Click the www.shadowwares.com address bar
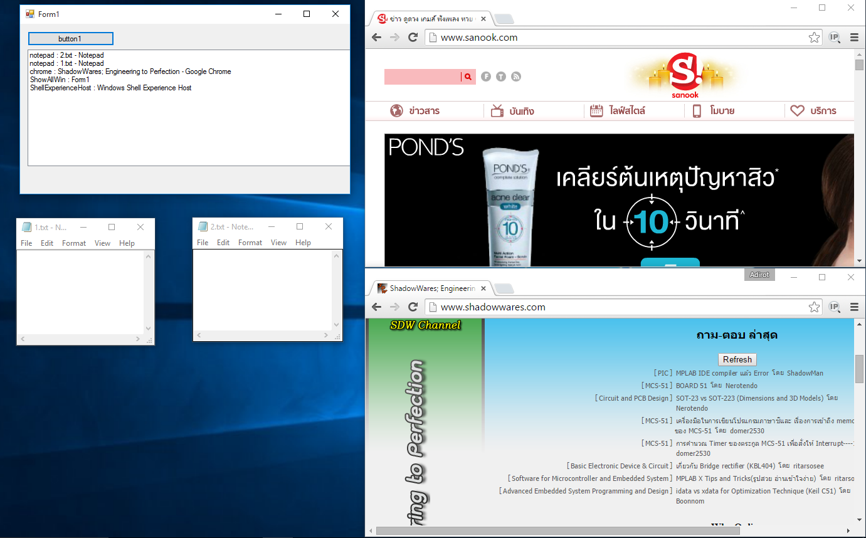866x538 pixels. click(x=624, y=307)
